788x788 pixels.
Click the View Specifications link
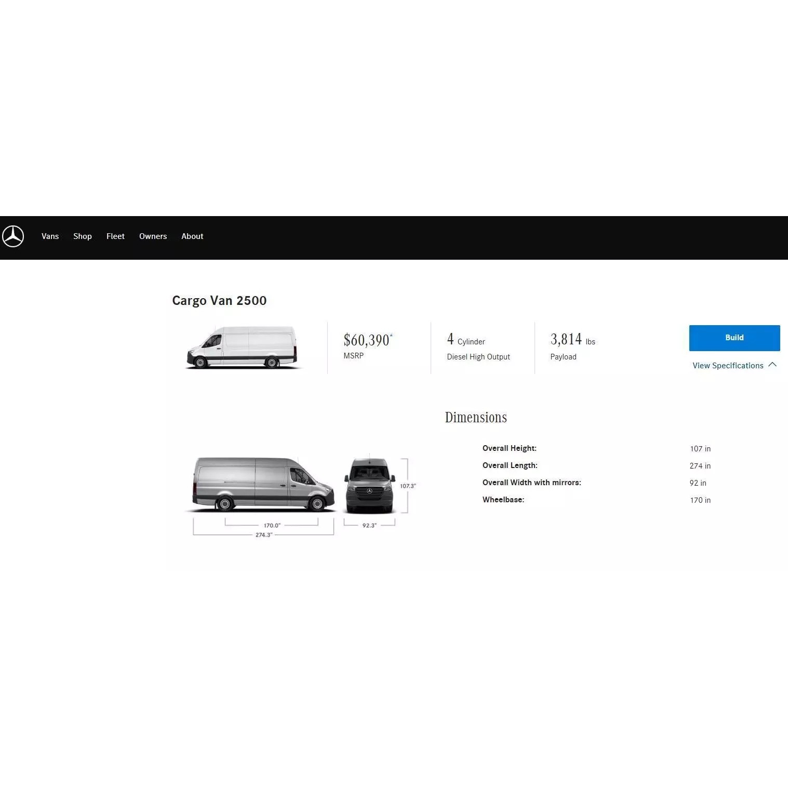727,366
